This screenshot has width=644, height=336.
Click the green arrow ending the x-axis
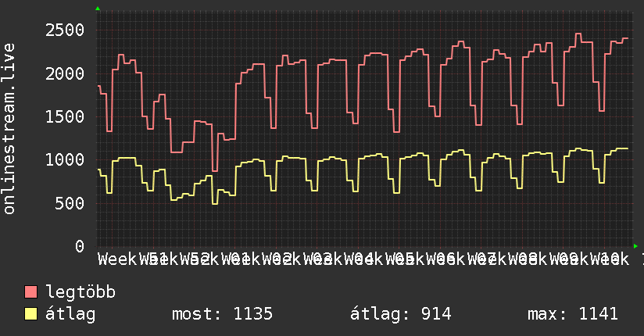click(x=635, y=246)
